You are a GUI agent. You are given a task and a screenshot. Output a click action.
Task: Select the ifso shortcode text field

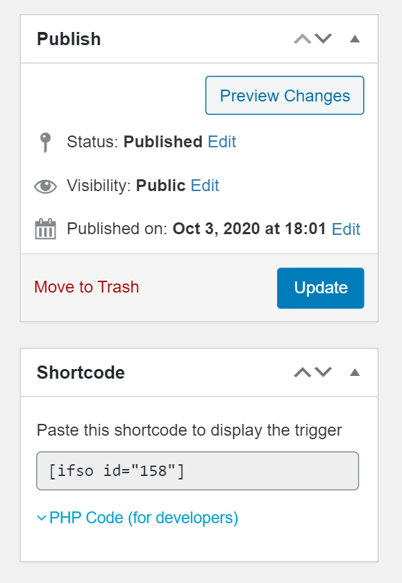tap(198, 471)
